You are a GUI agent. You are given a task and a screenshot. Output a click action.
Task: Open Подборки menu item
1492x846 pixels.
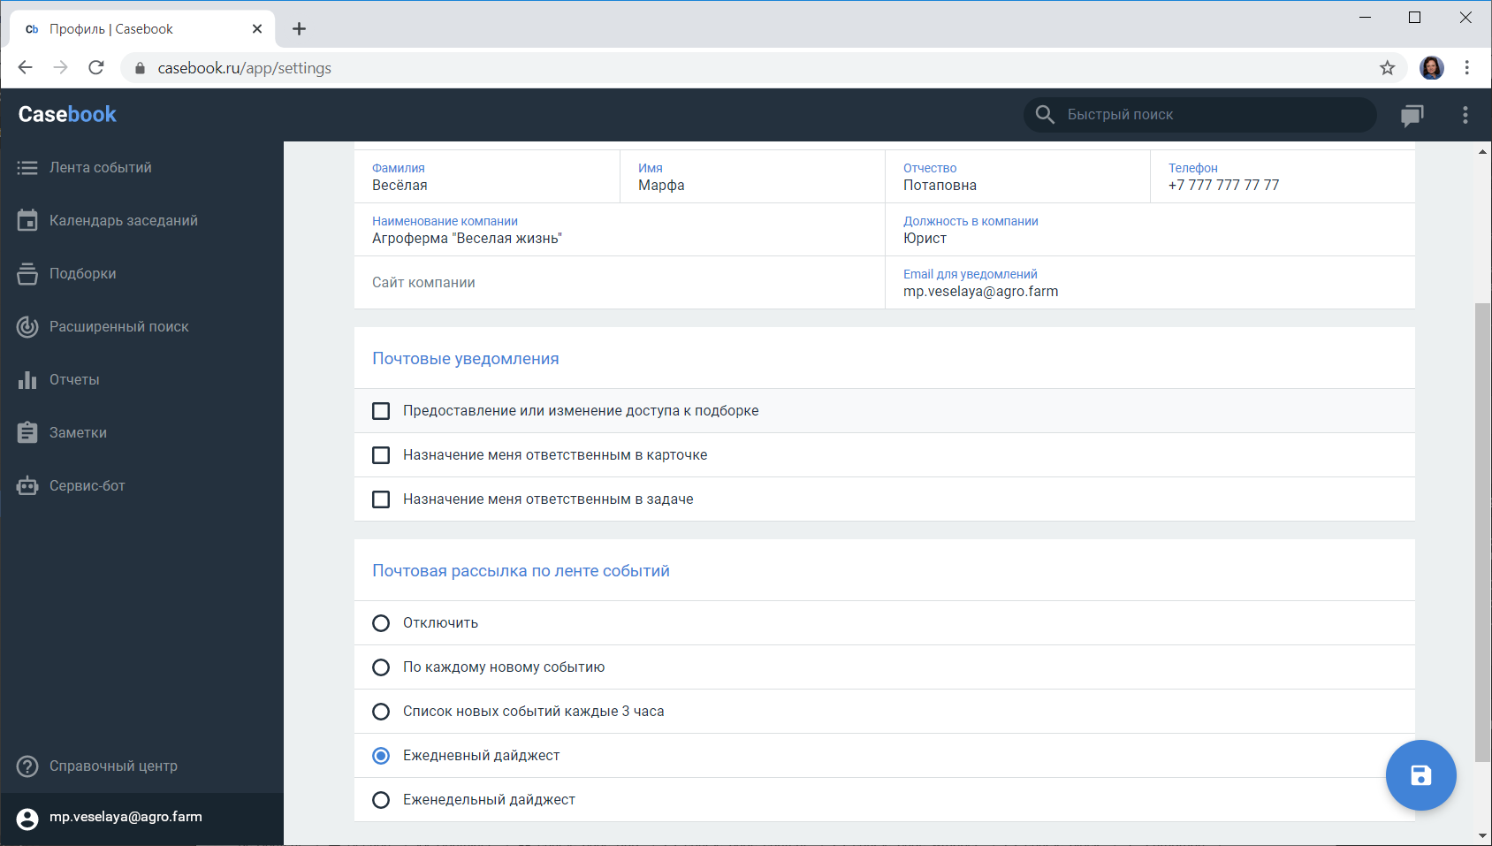(x=141, y=274)
